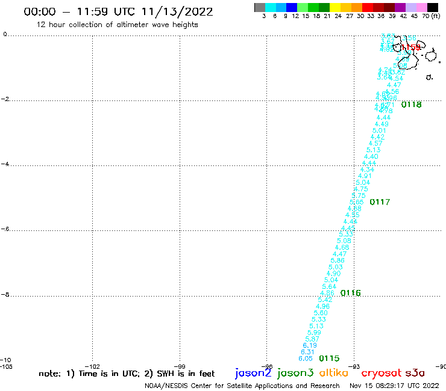
Task: Click the 5.65 wave height near 0117
Action: (356, 202)
